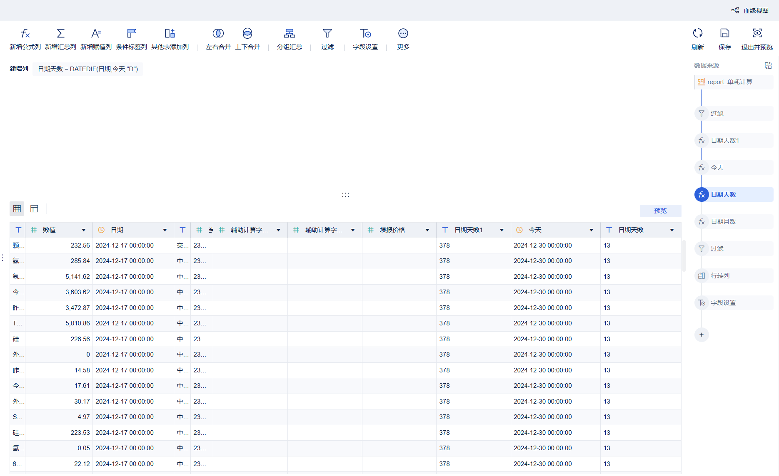Click the panel resize handle dots

345,195
